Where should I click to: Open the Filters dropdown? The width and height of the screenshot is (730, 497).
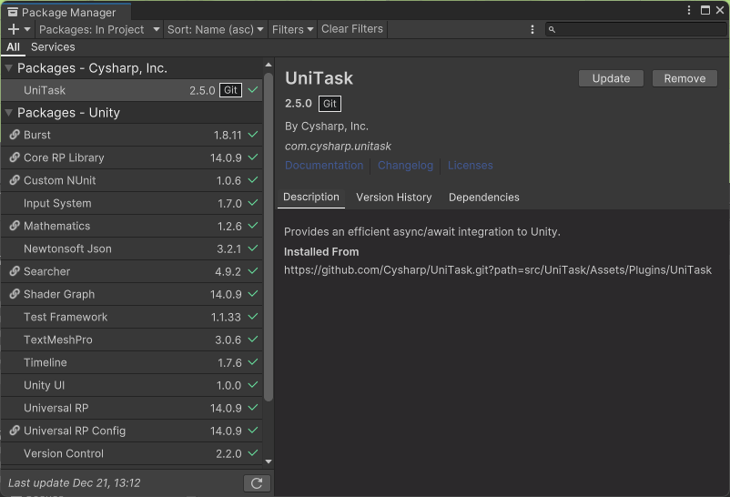tap(292, 29)
